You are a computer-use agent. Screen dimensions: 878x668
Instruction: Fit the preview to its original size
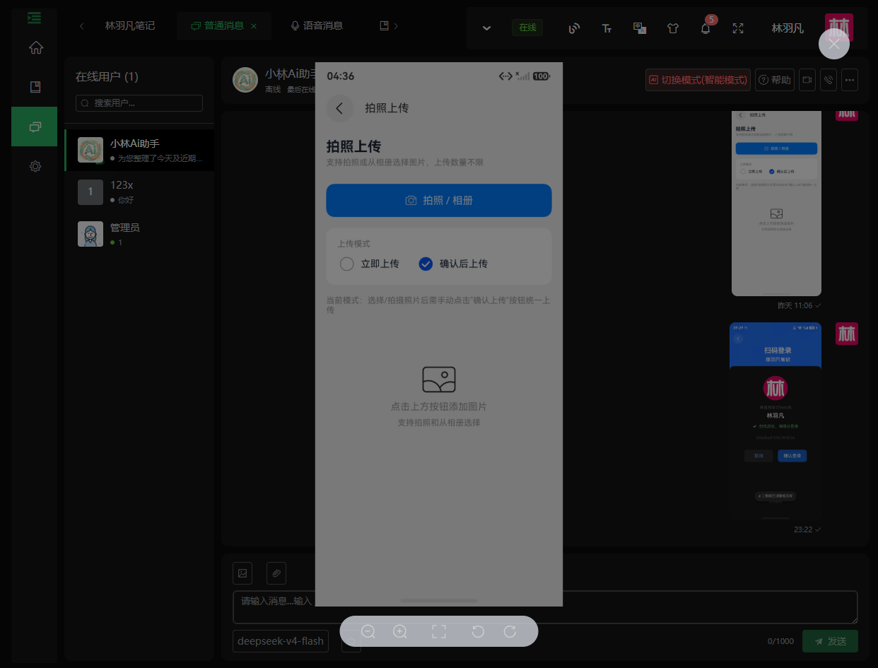point(439,631)
